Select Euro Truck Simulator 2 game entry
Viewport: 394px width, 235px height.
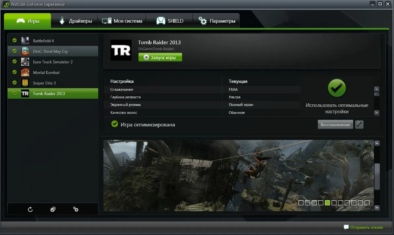[53, 62]
